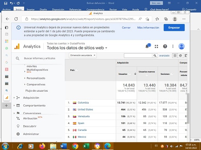Open the Google apps grid in Analytics
The image size is (201, 150).
point(156,46)
